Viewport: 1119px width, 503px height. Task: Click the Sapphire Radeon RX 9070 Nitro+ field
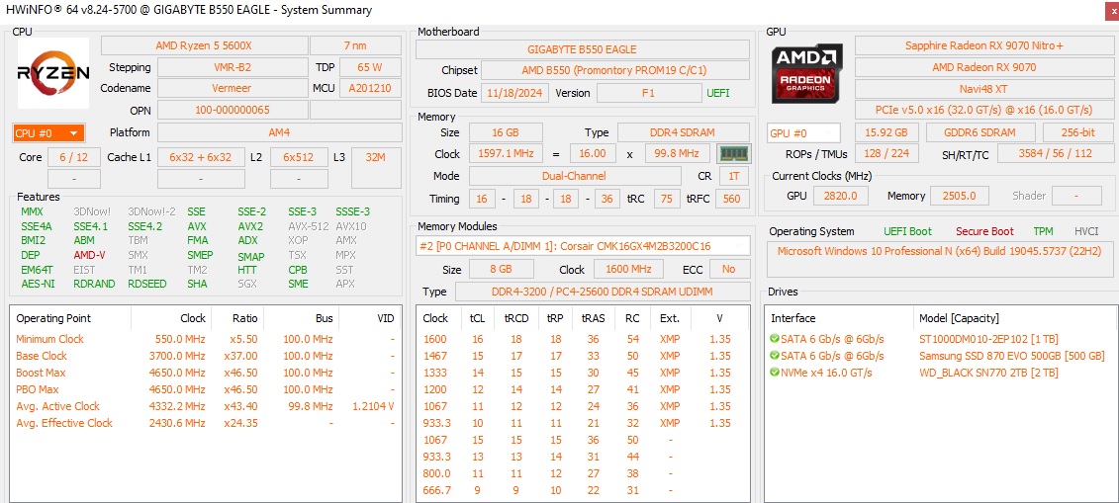(x=984, y=45)
